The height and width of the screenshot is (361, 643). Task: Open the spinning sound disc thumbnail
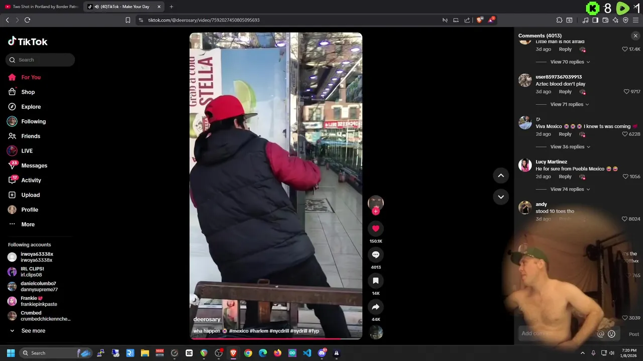pos(376,332)
